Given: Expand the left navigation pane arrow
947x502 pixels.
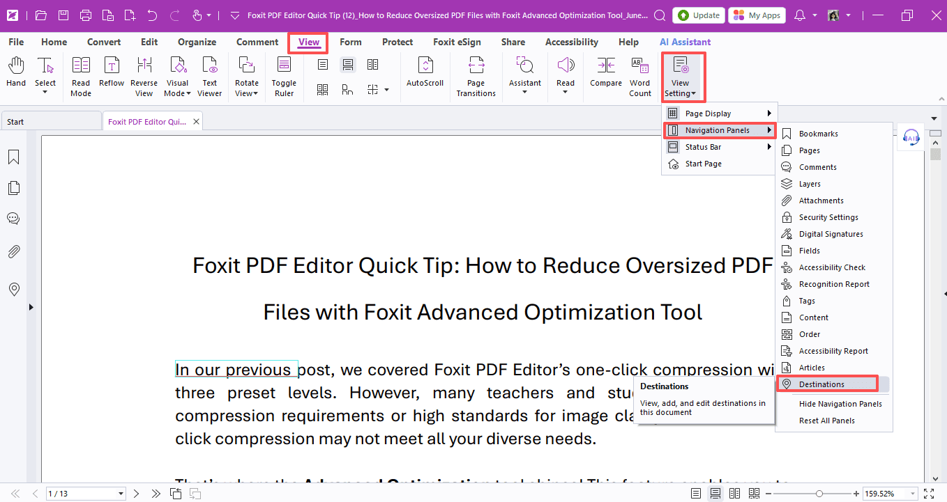Looking at the screenshot, I should (x=30, y=307).
